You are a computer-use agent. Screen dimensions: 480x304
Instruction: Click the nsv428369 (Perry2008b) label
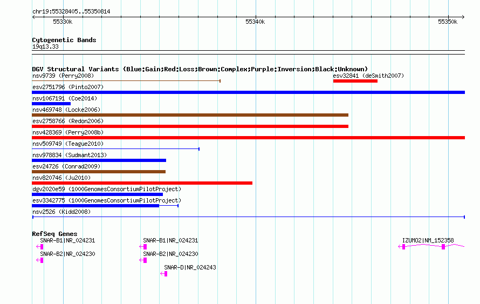[68, 132]
